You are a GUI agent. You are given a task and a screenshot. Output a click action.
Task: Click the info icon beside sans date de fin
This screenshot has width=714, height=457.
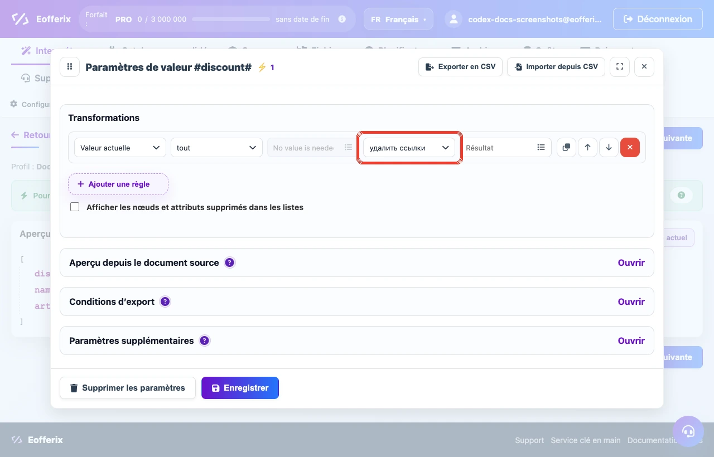(342, 19)
